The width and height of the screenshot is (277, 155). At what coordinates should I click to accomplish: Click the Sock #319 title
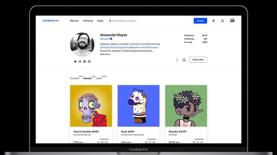coord(127,131)
